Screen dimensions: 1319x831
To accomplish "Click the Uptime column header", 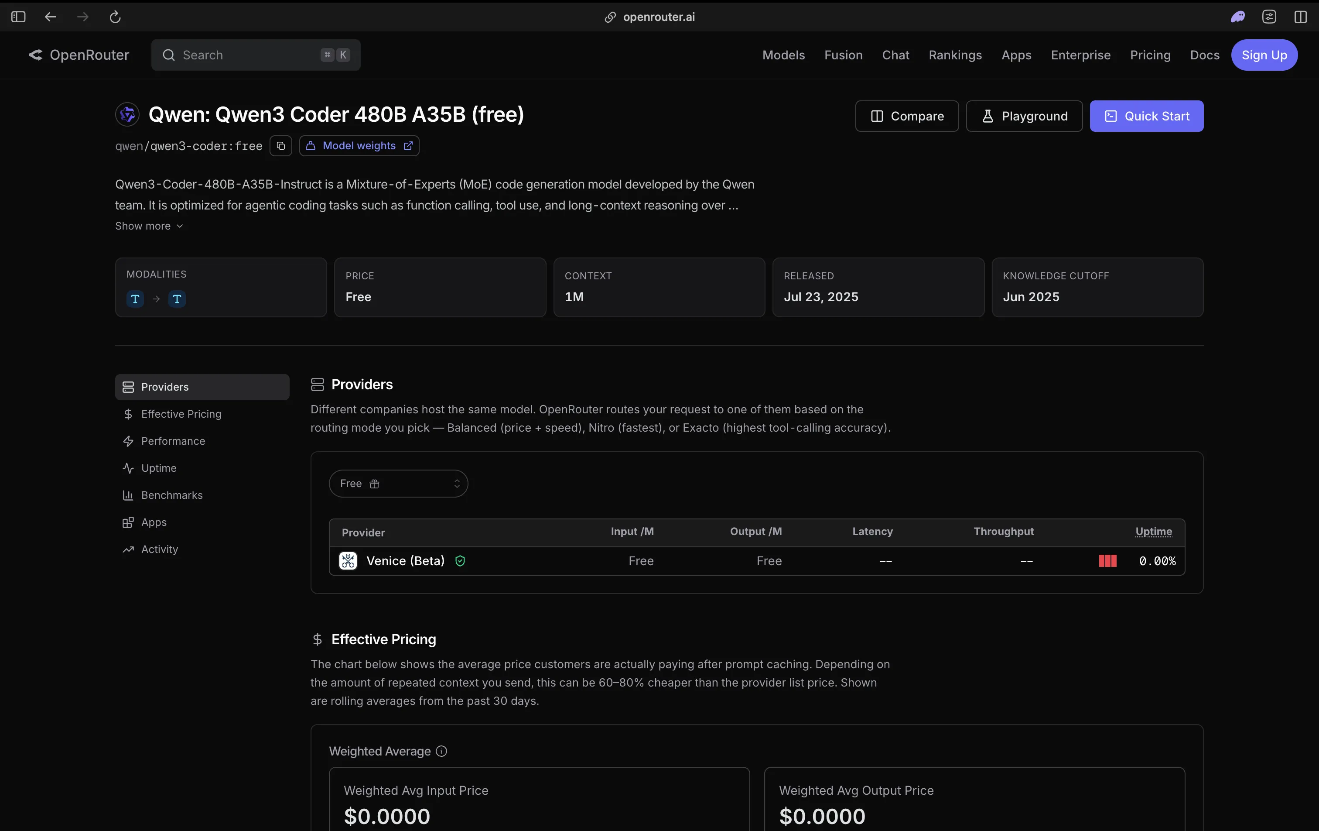I will tap(1154, 532).
